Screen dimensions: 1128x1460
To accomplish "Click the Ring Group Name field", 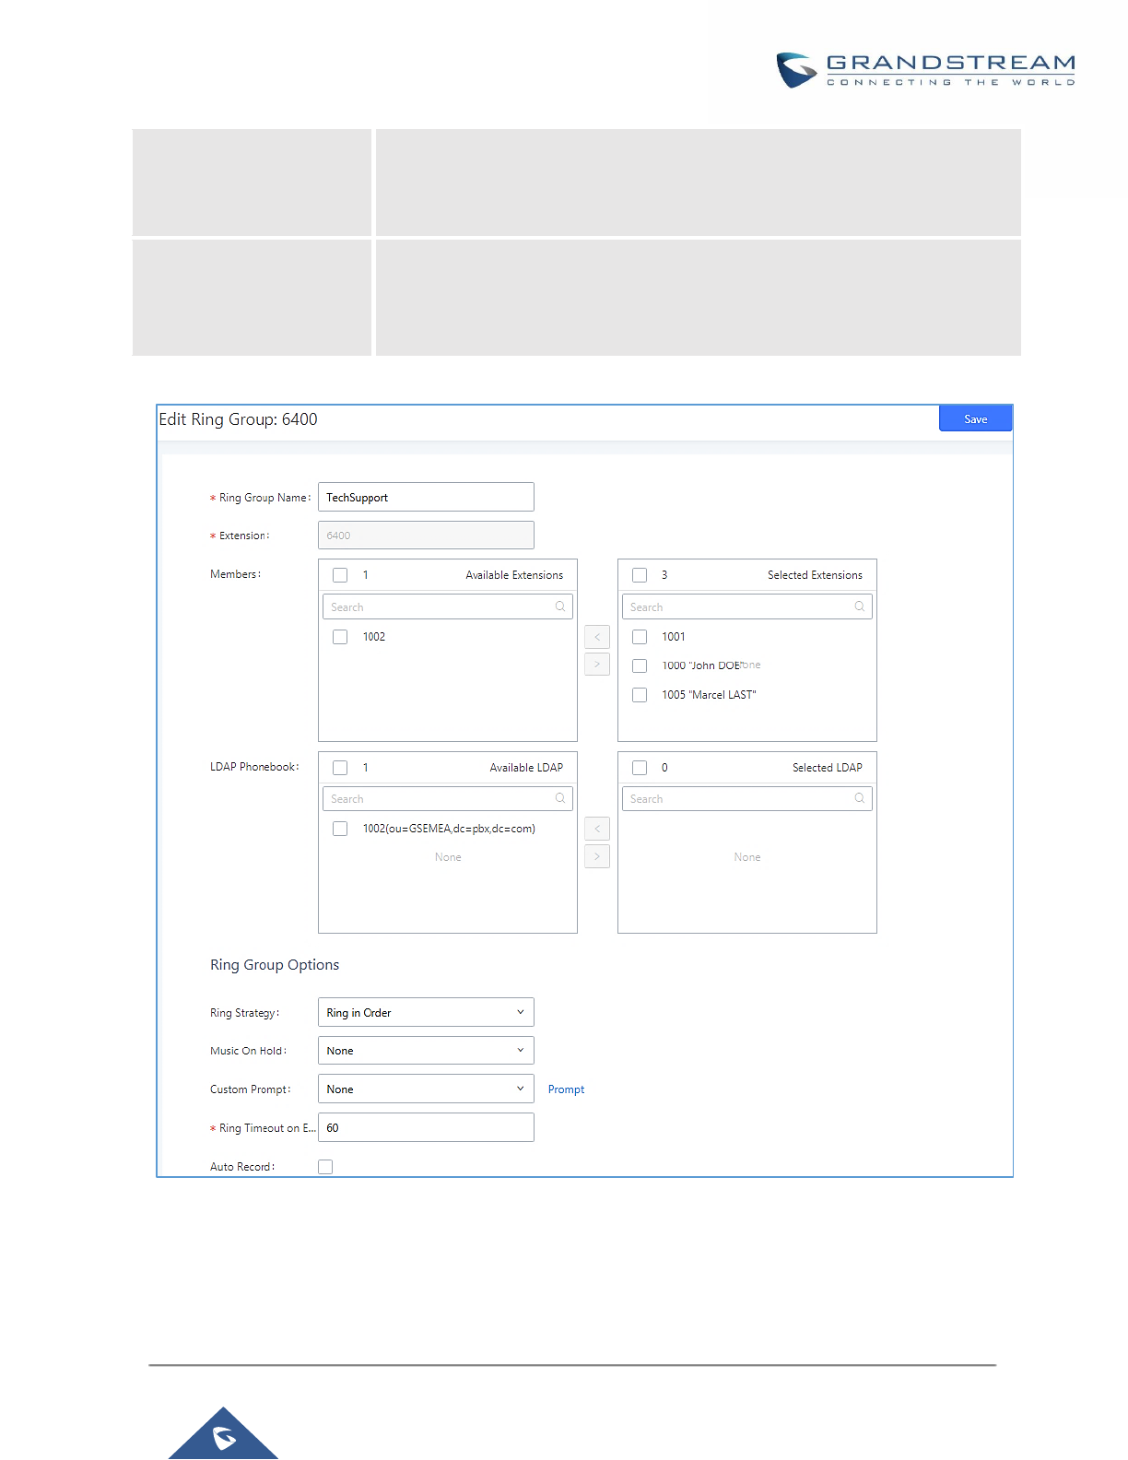I will tap(426, 497).
